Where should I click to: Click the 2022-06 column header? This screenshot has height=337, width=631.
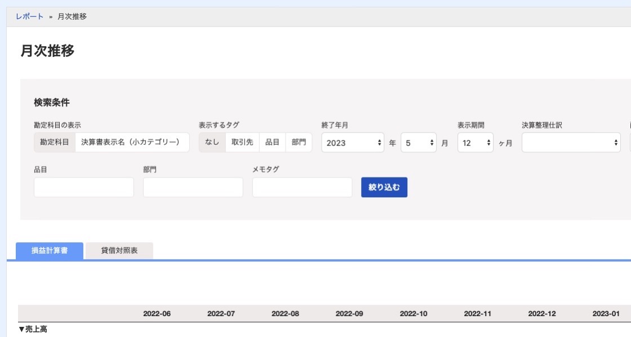coord(157,314)
